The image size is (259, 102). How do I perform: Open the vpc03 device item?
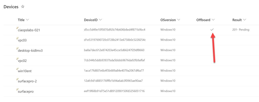22,40
